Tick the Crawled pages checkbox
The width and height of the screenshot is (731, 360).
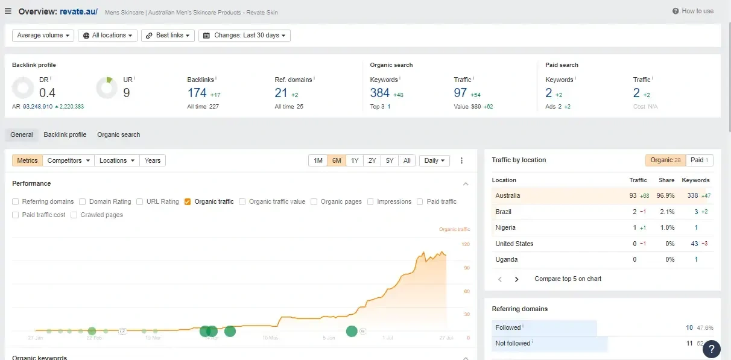74,215
